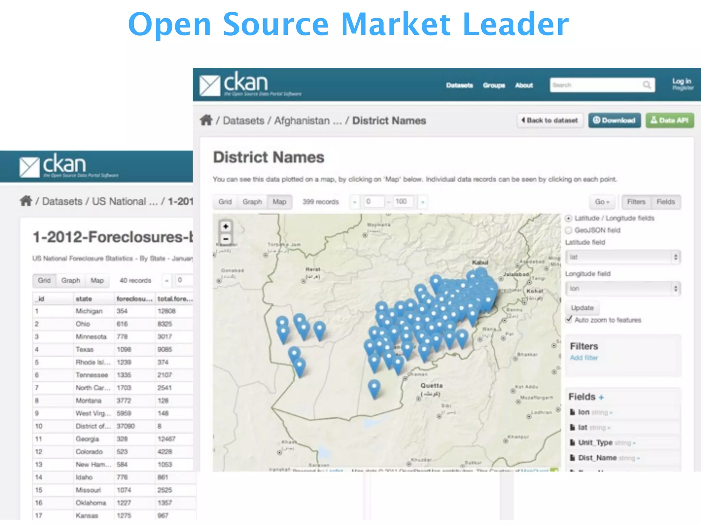Expand the lon field string type menu
701x525 pixels.
[x=602, y=413]
